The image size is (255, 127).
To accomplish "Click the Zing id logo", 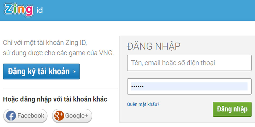I will pos(23,10).
